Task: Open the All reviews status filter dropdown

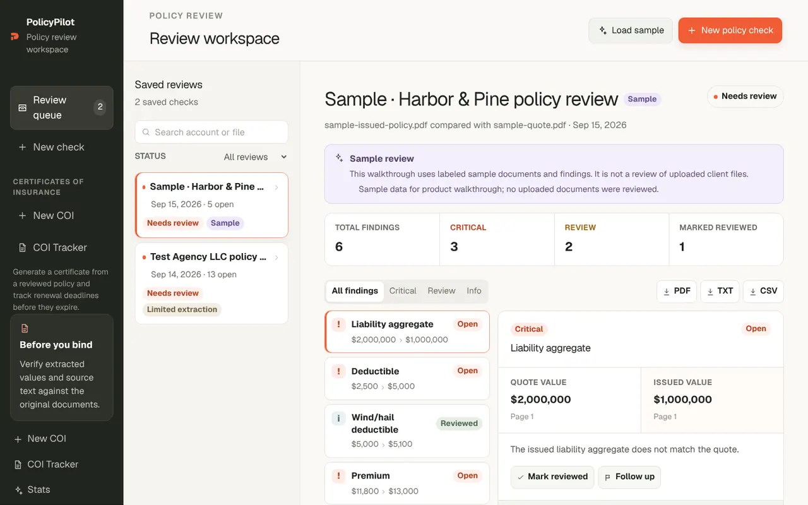Action: tap(256, 157)
